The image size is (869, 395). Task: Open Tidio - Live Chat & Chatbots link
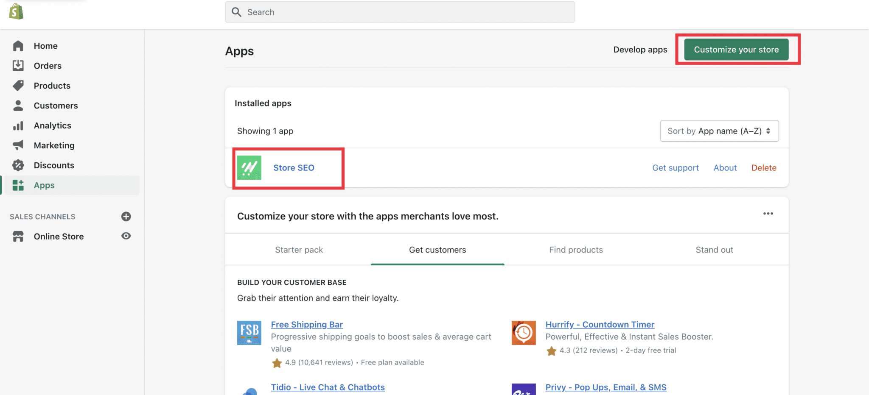328,387
